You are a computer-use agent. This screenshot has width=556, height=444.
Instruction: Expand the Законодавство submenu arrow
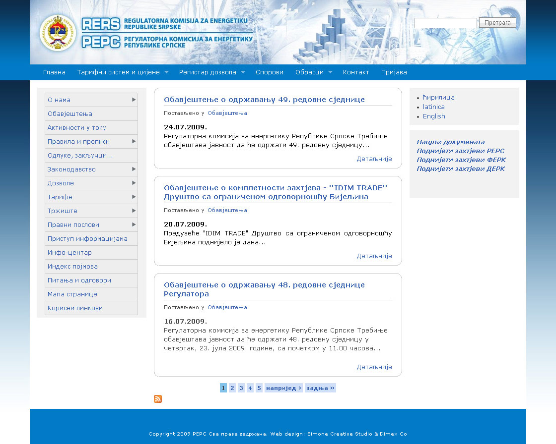[134, 169]
